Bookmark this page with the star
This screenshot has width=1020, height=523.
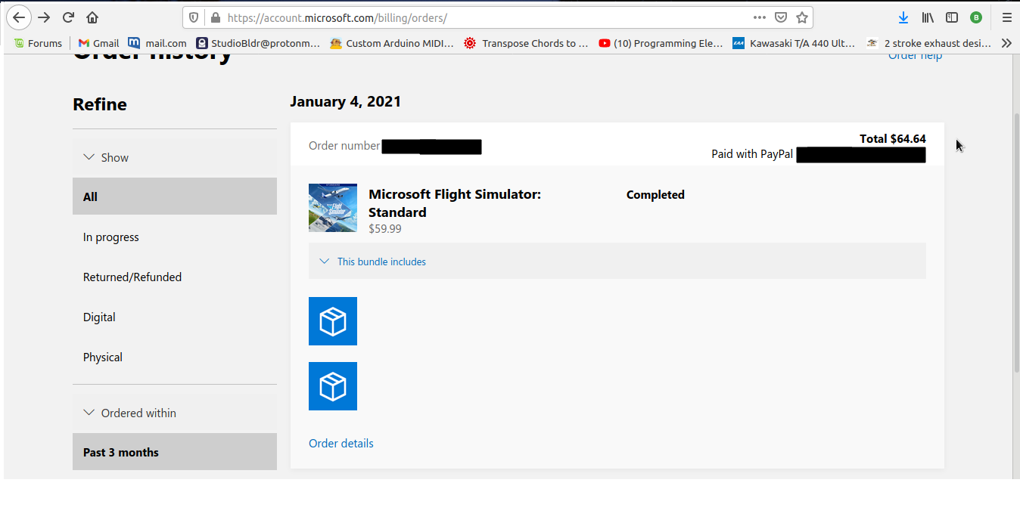point(802,17)
